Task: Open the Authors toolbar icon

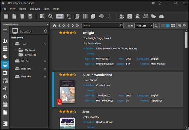Action: click(122, 16)
